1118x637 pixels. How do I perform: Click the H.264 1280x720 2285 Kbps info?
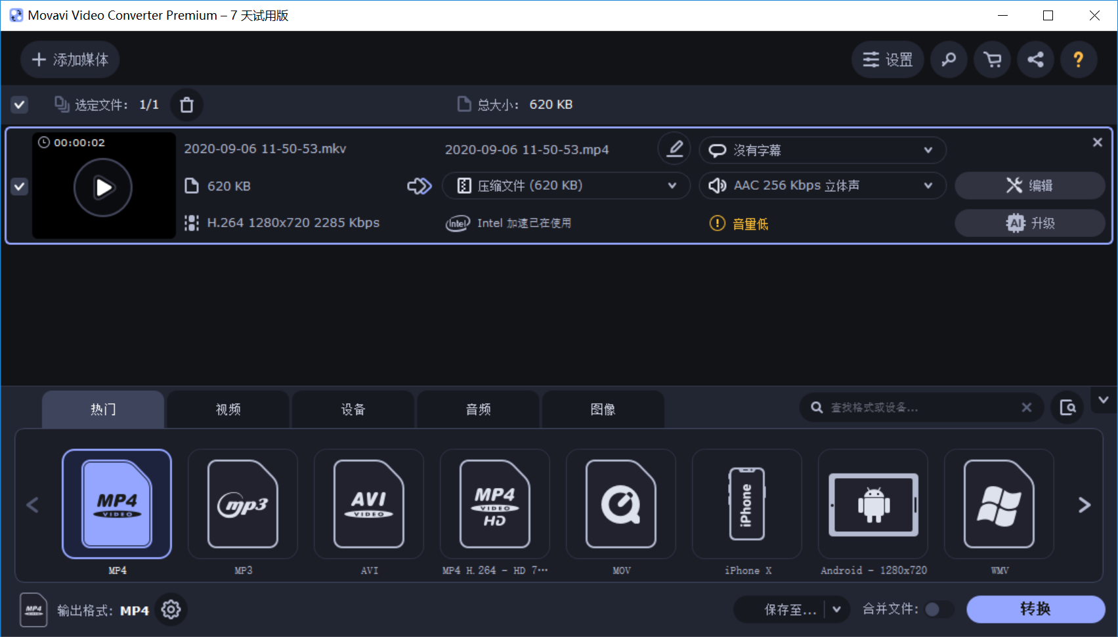pos(293,223)
